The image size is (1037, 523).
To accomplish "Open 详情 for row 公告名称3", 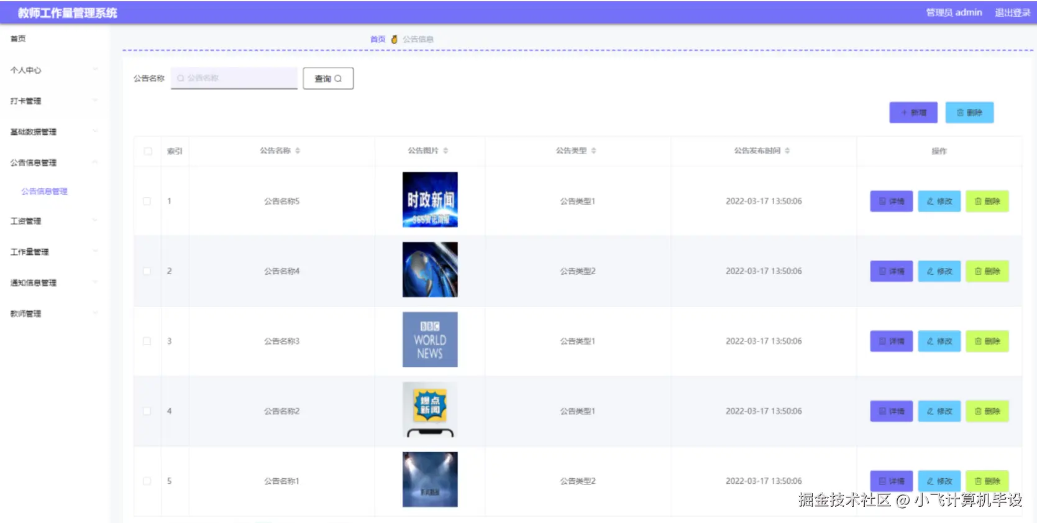I will (x=891, y=341).
